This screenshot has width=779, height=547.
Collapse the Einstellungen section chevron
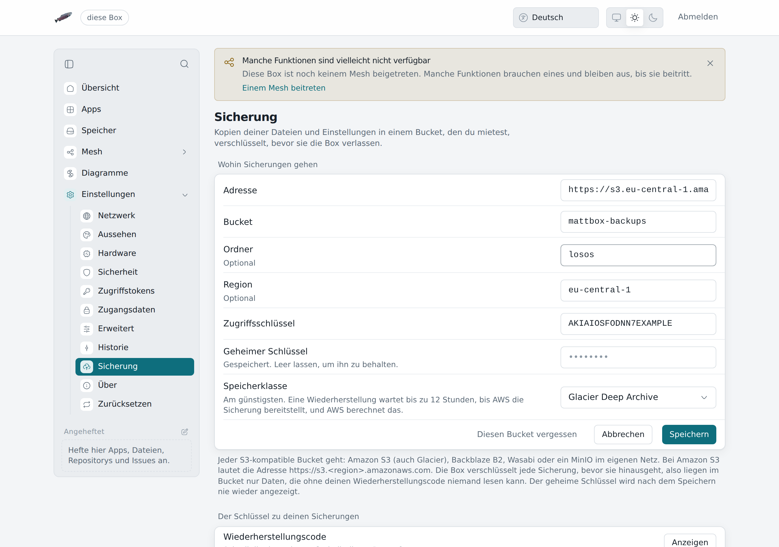185,194
